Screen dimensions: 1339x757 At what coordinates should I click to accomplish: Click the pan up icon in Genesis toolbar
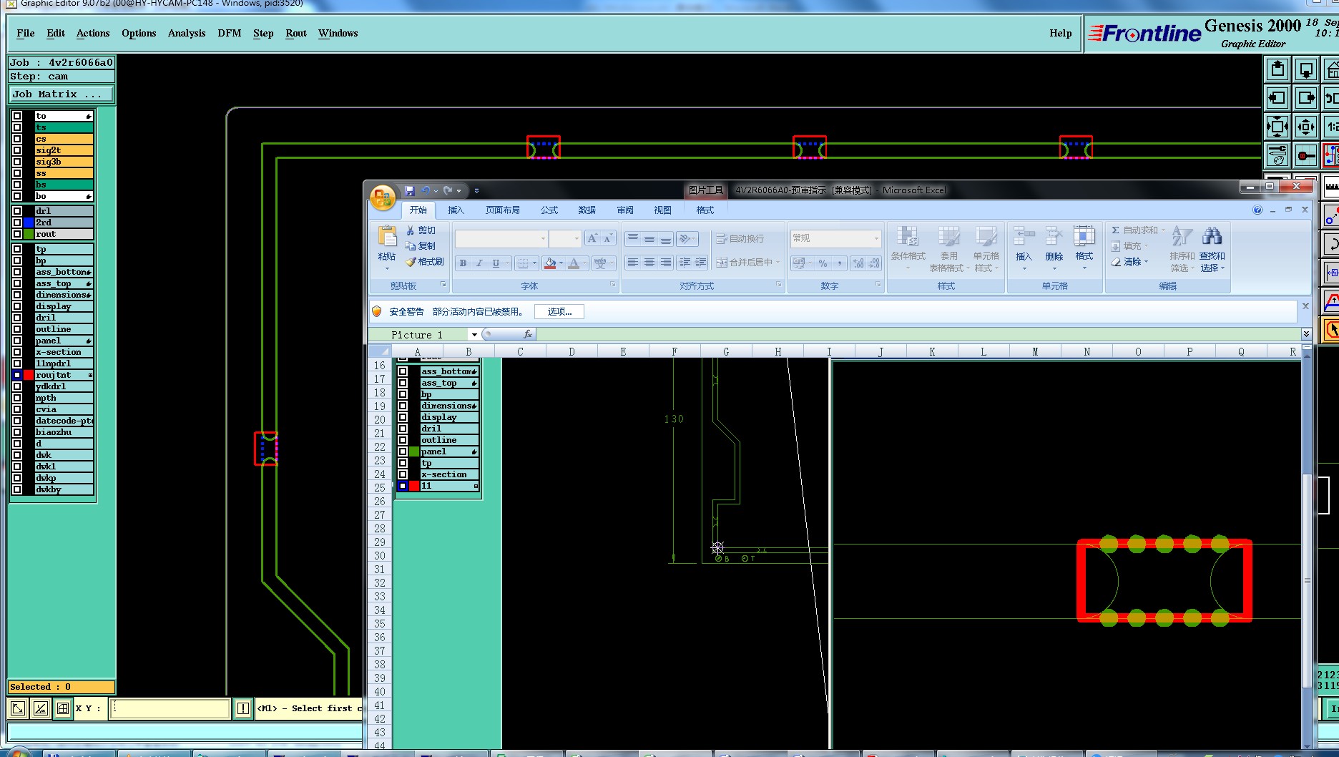tap(1277, 69)
